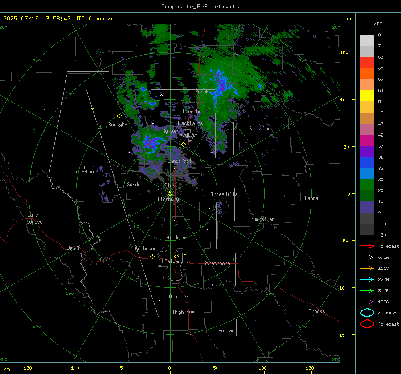Click the red forecast ellipse icon
Screen dimensions: 401x374
[x=367, y=324]
